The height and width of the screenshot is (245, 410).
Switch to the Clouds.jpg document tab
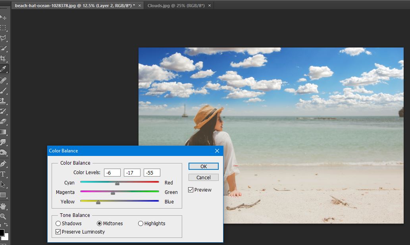click(x=176, y=6)
